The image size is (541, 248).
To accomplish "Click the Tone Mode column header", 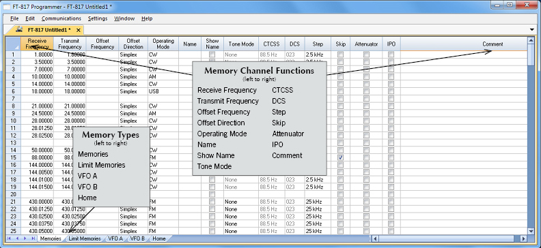I will [241, 44].
